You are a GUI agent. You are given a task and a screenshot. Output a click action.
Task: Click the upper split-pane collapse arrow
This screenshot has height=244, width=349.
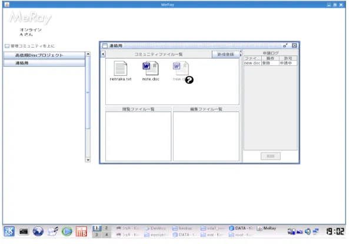pyautogui.click(x=241, y=52)
